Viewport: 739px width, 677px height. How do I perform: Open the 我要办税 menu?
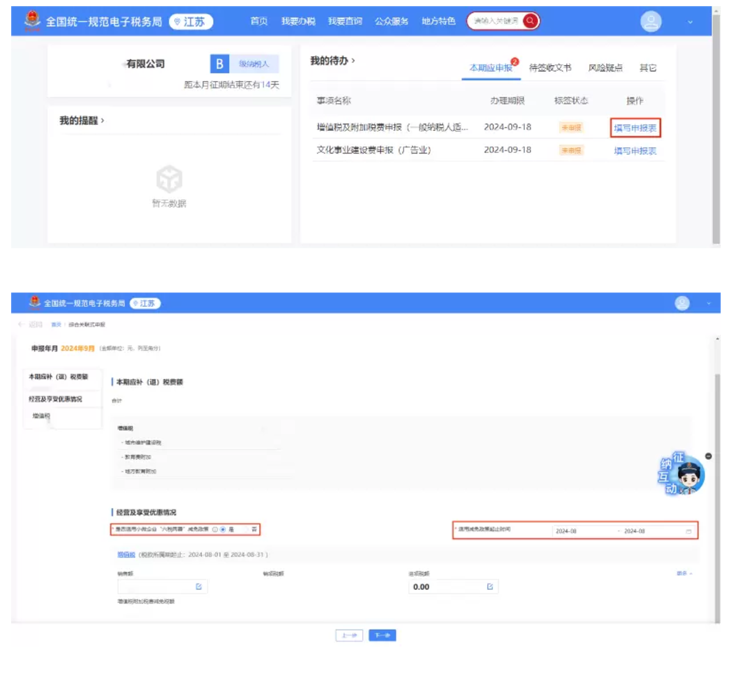click(x=298, y=21)
